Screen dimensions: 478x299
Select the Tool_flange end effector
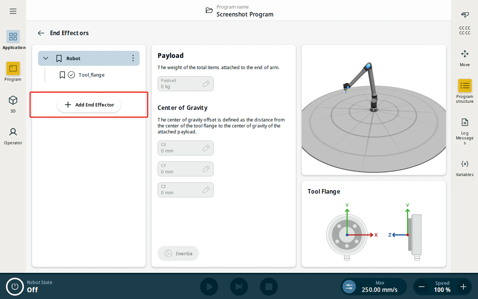[x=91, y=75]
